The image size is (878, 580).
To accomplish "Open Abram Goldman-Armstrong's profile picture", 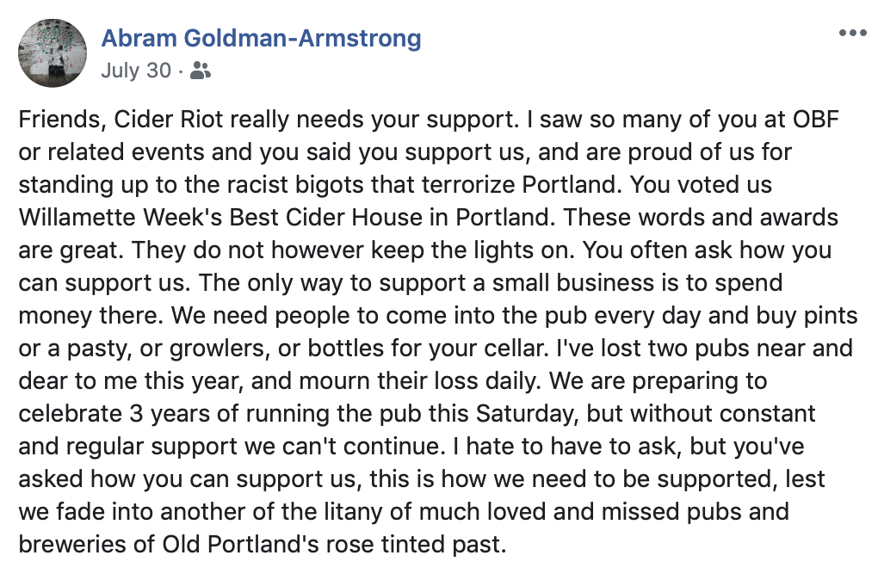I will [x=53, y=52].
